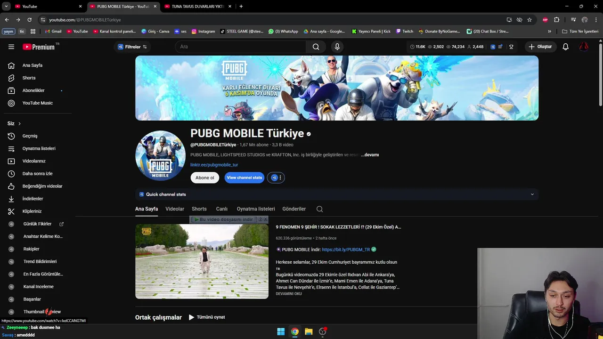This screenshot has height=339, width=603.
Task: Search within channel using tab magnifier icon
Action: [319, 209]
